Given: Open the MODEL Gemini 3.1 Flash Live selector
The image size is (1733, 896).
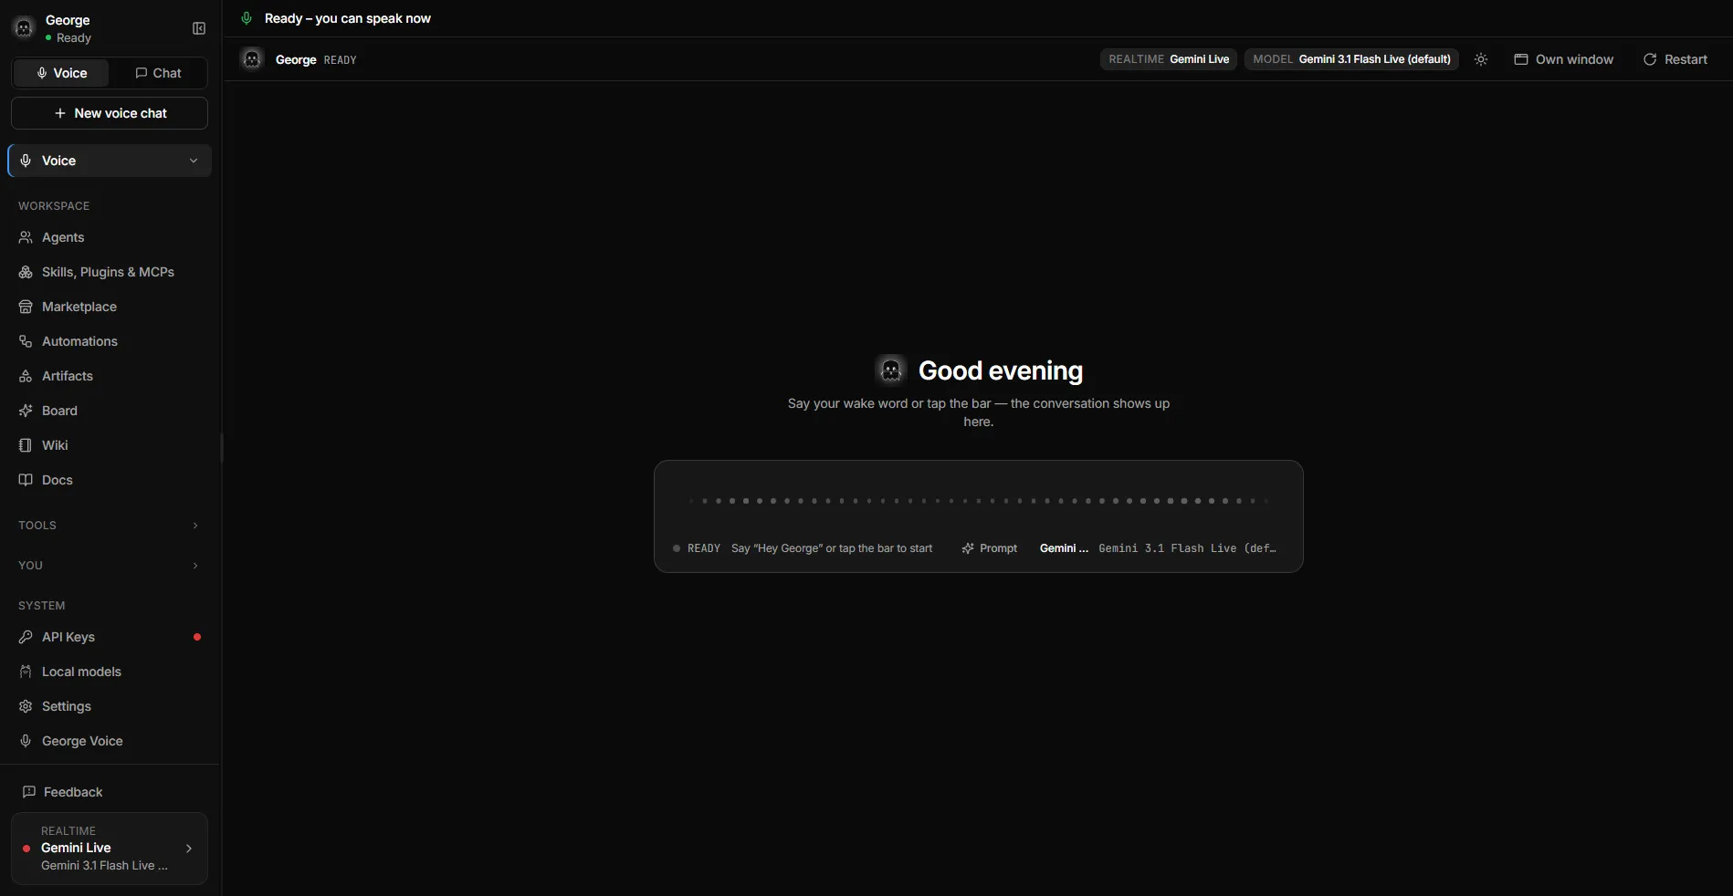Looking at the screenshot, I should [x=1351, y=59].
